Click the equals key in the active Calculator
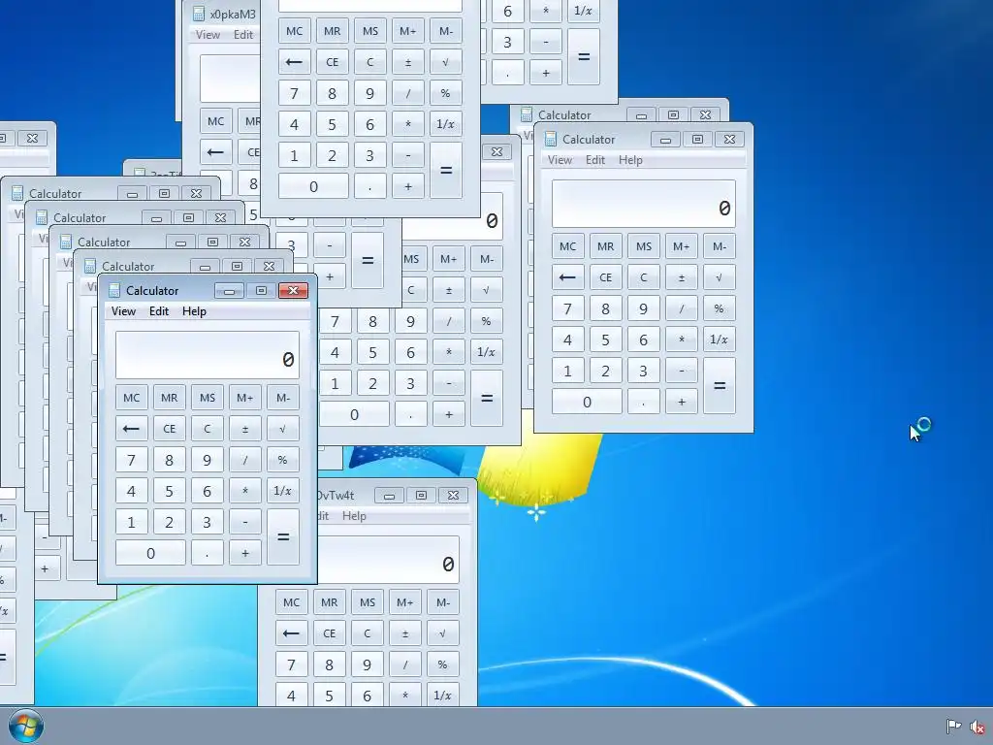Screen dimensions: 993x745 tap(282, 537)
